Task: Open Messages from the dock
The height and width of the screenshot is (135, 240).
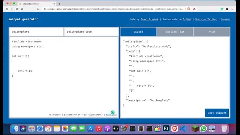Action: click(73, 129)
